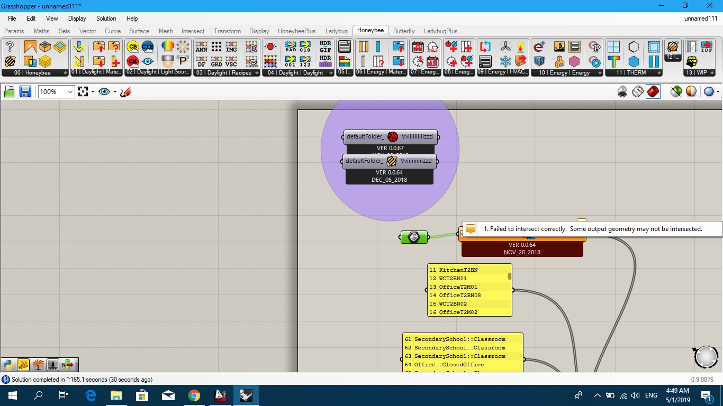Screen dimensions: 723x406
Task: Open the unnamed111 document dropdown at top right
Action: pos(701,19)
